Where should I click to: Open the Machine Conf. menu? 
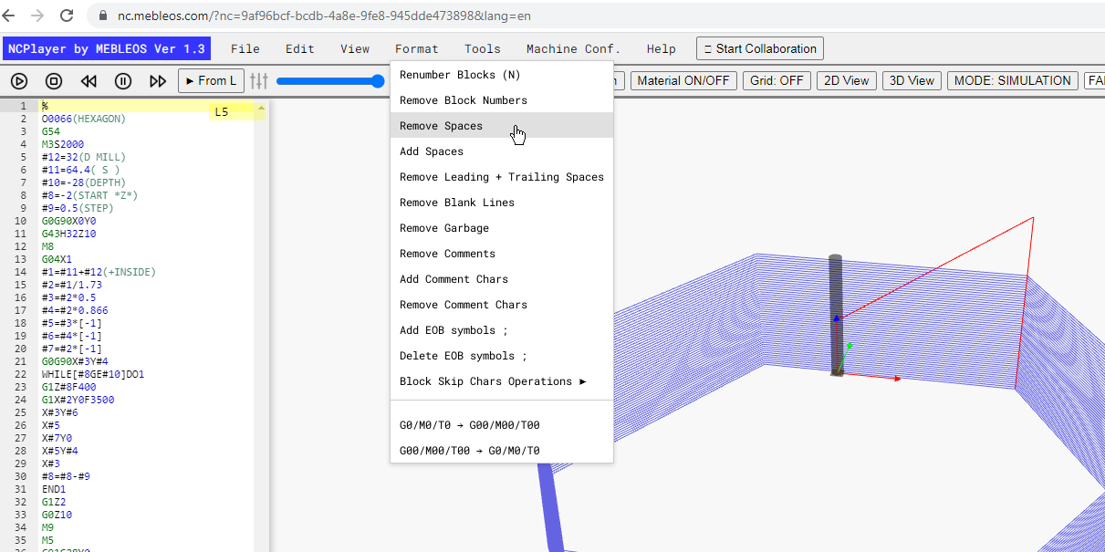click(x=573, y=49)
